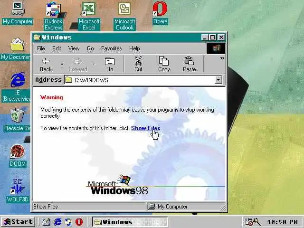Minimize the Windows folder window

(x=205, y=37)
